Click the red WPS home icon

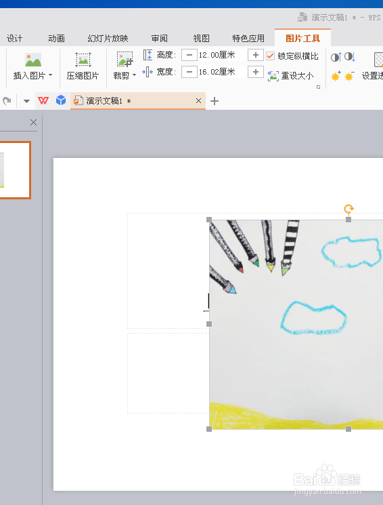[x=43, y=101]
